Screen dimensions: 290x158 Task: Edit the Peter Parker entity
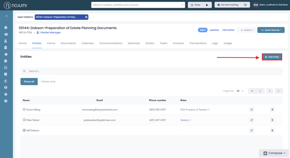pyautogui.click(x=251, y=120)
